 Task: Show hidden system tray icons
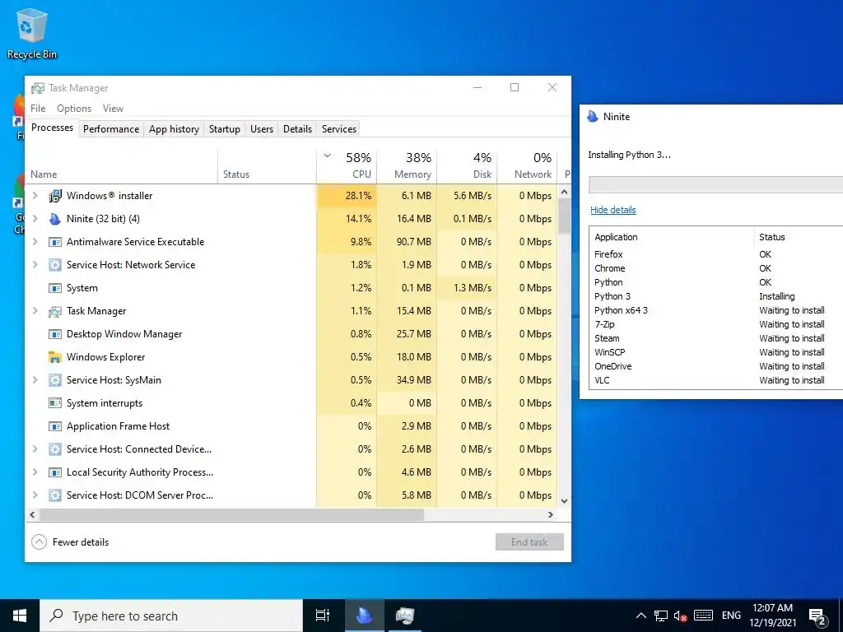[640, 616]
